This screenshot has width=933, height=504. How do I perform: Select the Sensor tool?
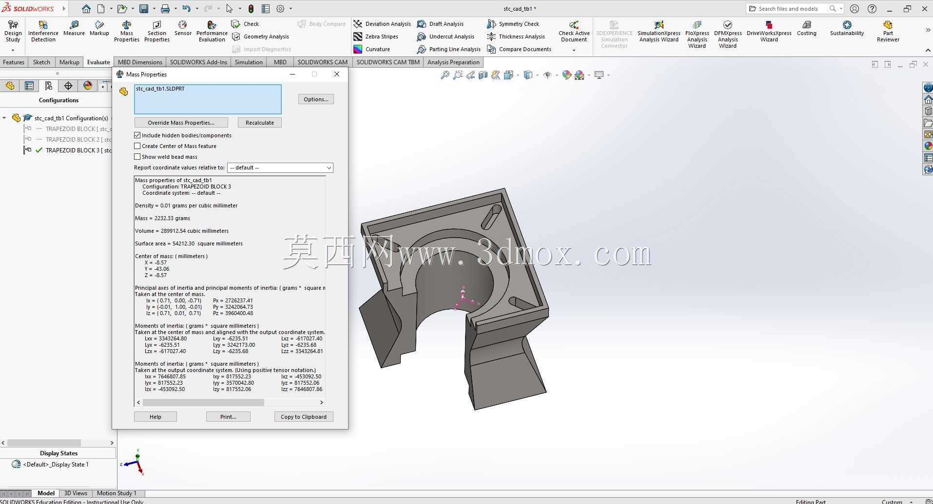coord(183,29)
